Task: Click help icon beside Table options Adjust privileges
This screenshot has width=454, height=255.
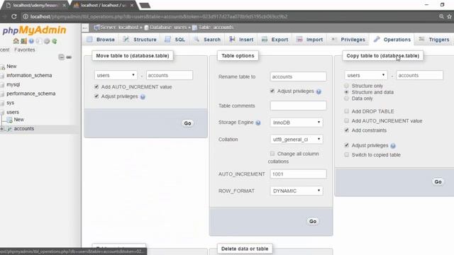Action: coord(319,91)
